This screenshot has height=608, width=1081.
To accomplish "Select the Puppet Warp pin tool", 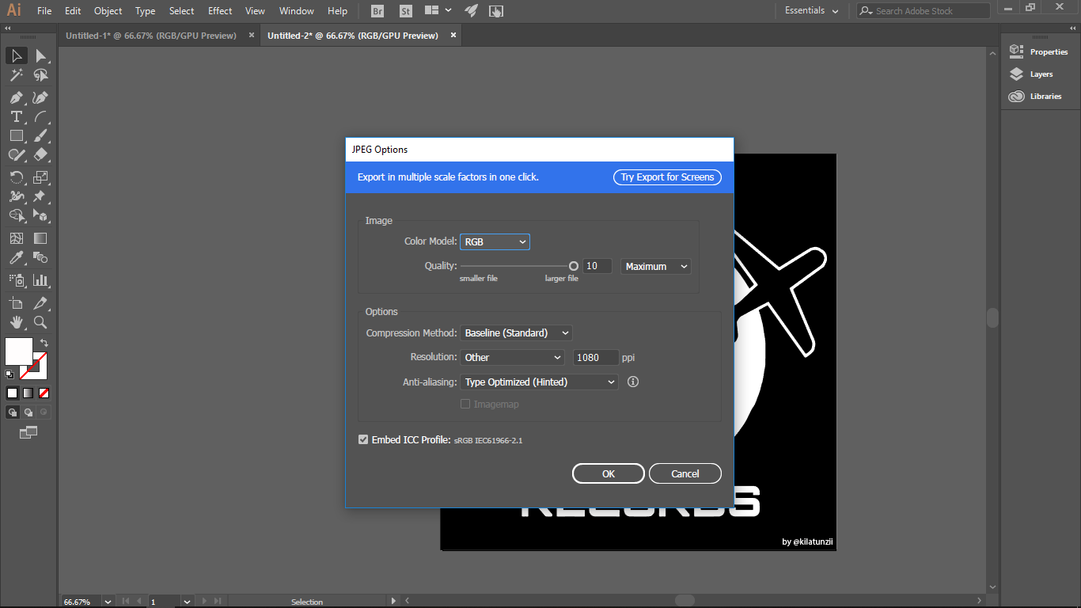I will (x=40, y=196).
